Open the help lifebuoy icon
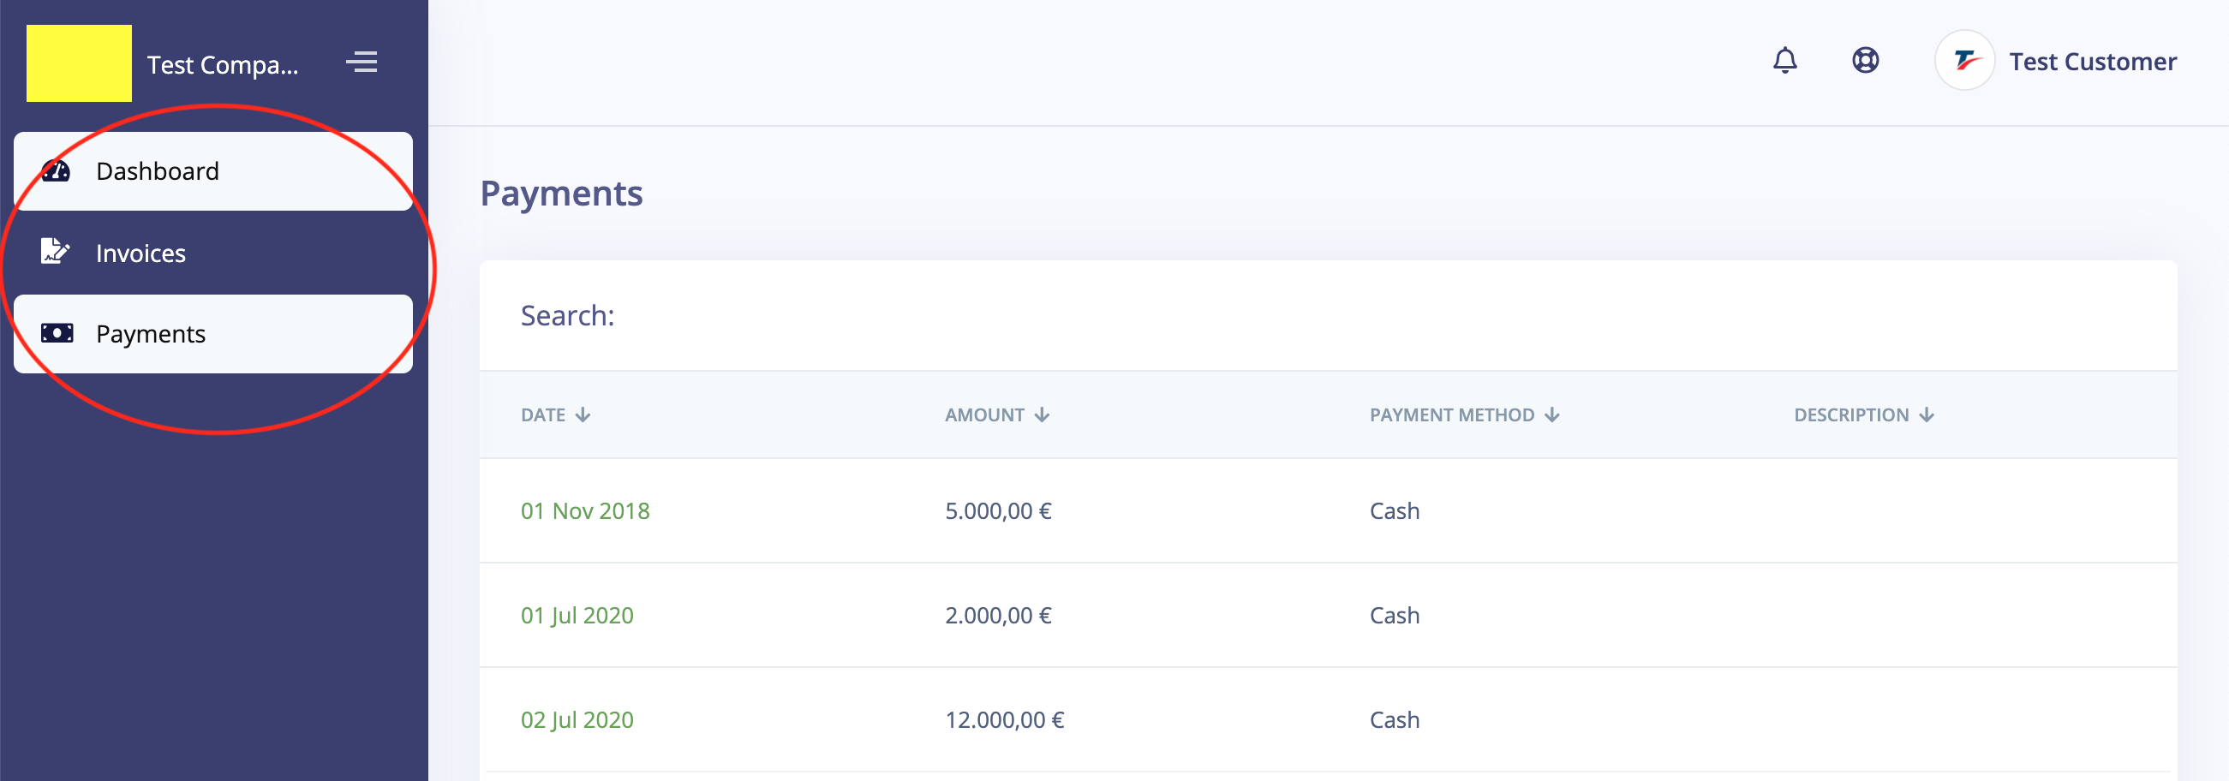This screenshot has width=2229, height=781. pos(1865,61)
